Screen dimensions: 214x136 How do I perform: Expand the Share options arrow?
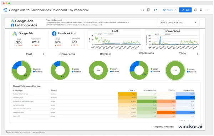point(175,10)
